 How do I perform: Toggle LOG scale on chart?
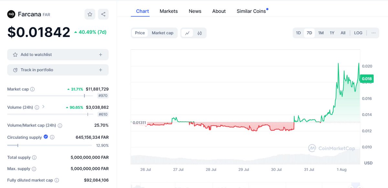pyautogui.click(x=358, y=33)
